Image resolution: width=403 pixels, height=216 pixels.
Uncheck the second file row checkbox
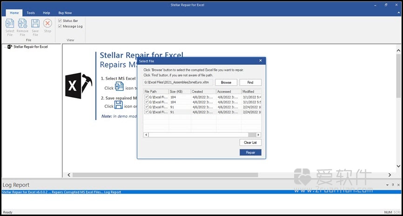pos(146,102)
